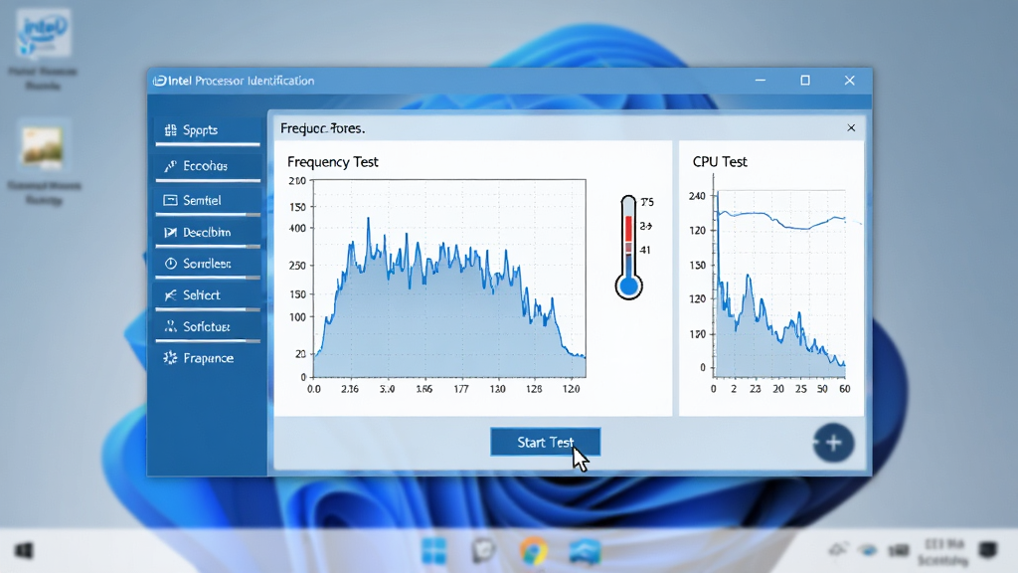
Task: Open the notification icon at taskbar end
Action: (988, 549)
